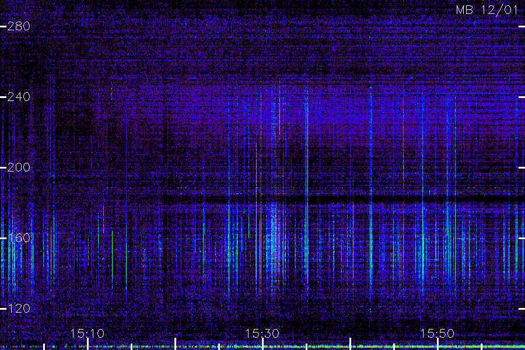This screenshot has height=350, width=525.
Task: Click the 120 frequency axis label
Action: pos(19,308)
